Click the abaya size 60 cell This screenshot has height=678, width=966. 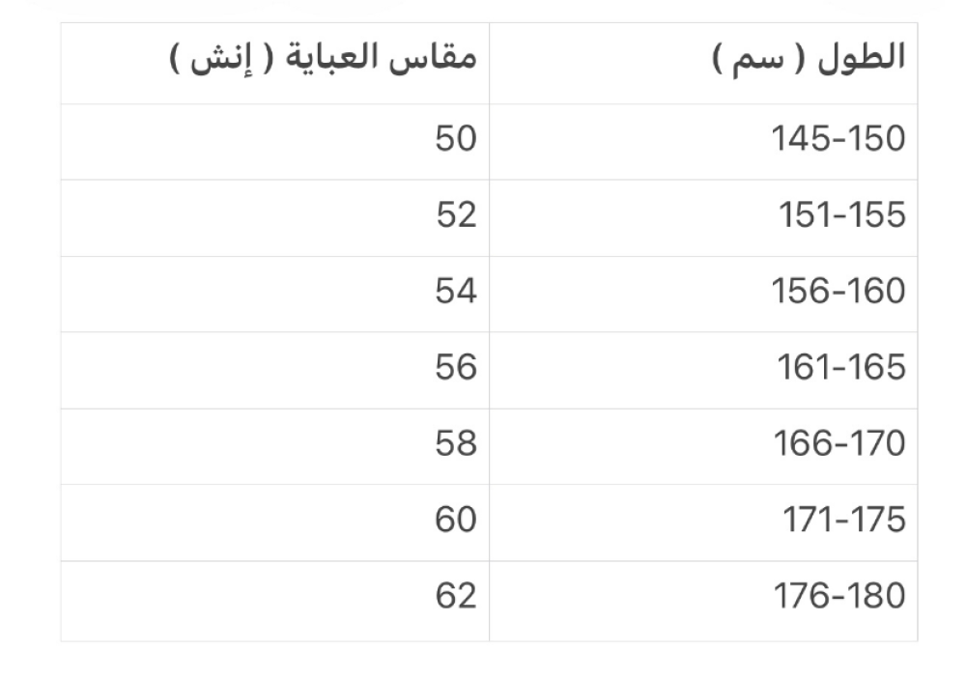click(455, 521)
